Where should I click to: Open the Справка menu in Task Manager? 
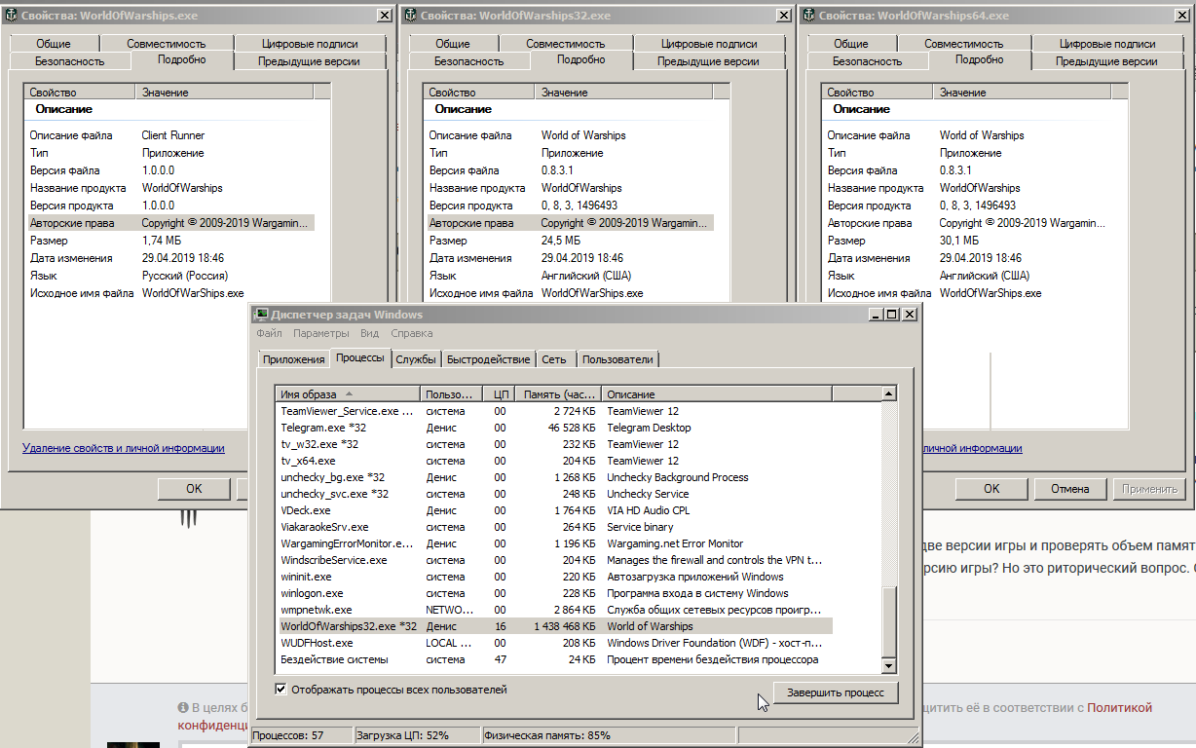(x=411, y=333)
